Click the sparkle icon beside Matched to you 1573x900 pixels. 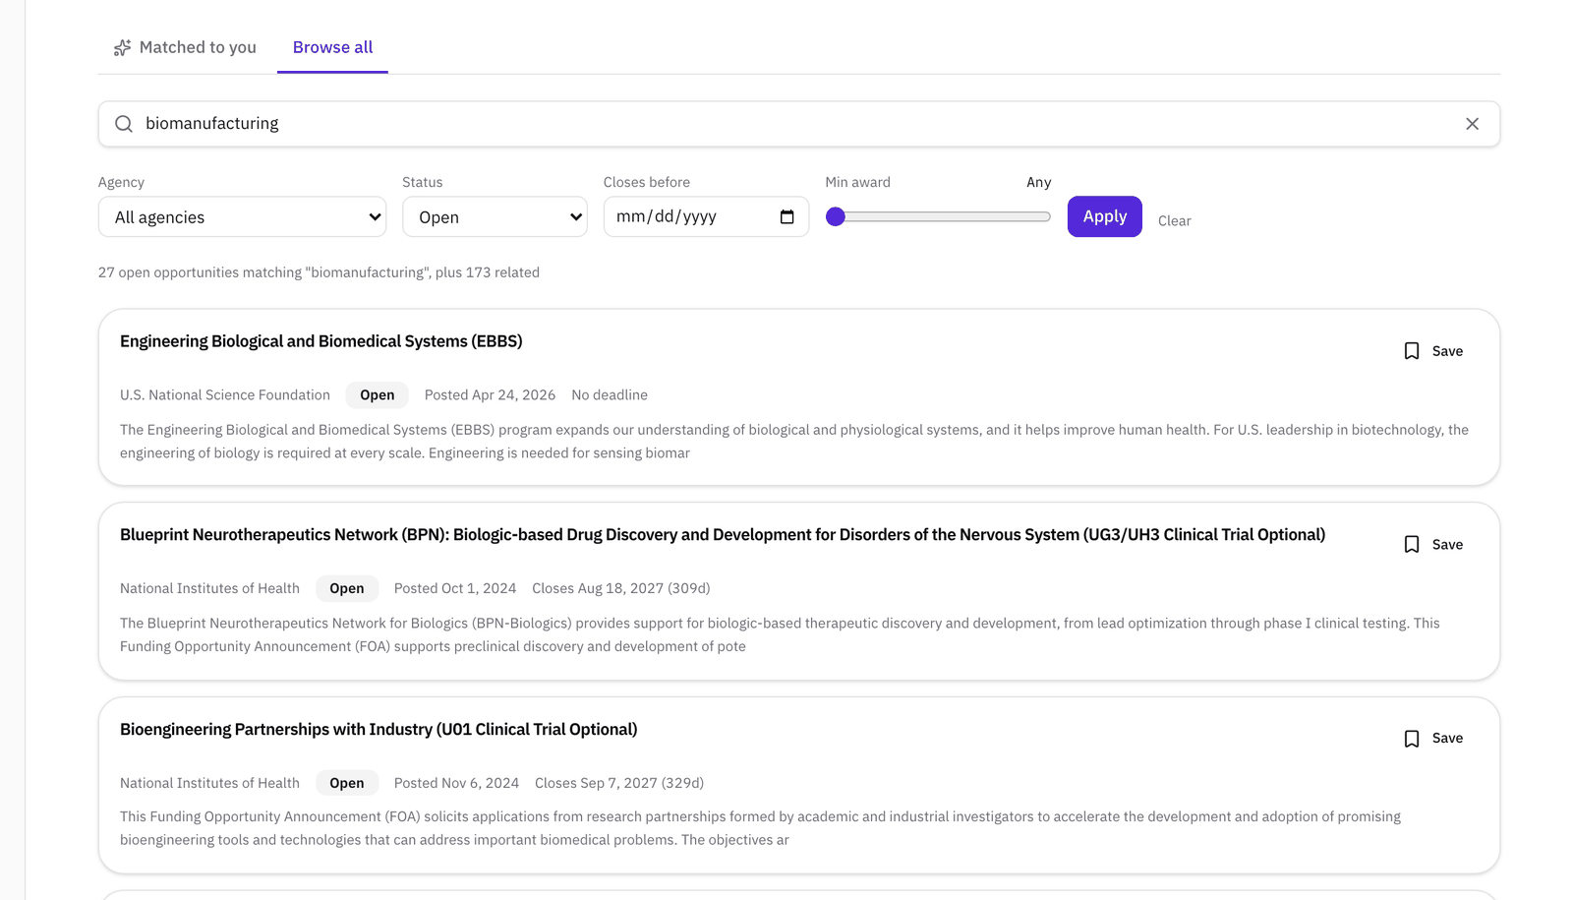(x=122, y=47)
